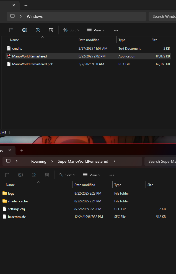Open the View dropdown in lower window
The image size is (176, 274).
tap(92, 175)
